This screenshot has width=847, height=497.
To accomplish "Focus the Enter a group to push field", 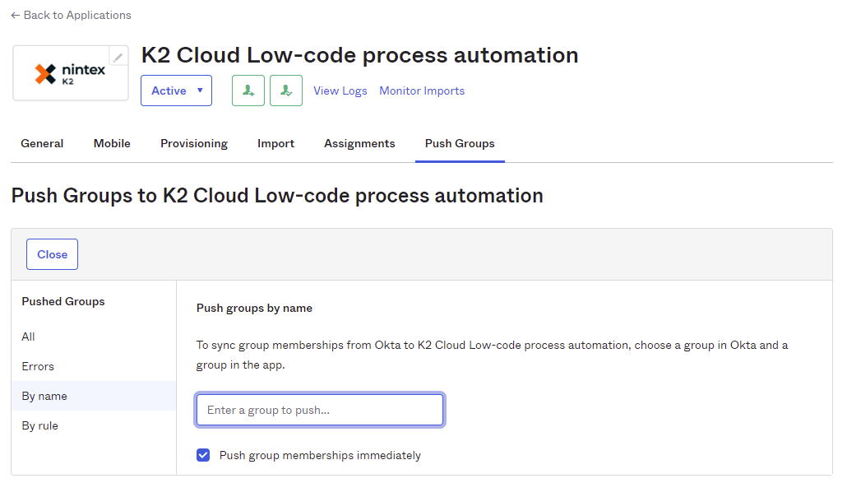I will coord(320,410).
